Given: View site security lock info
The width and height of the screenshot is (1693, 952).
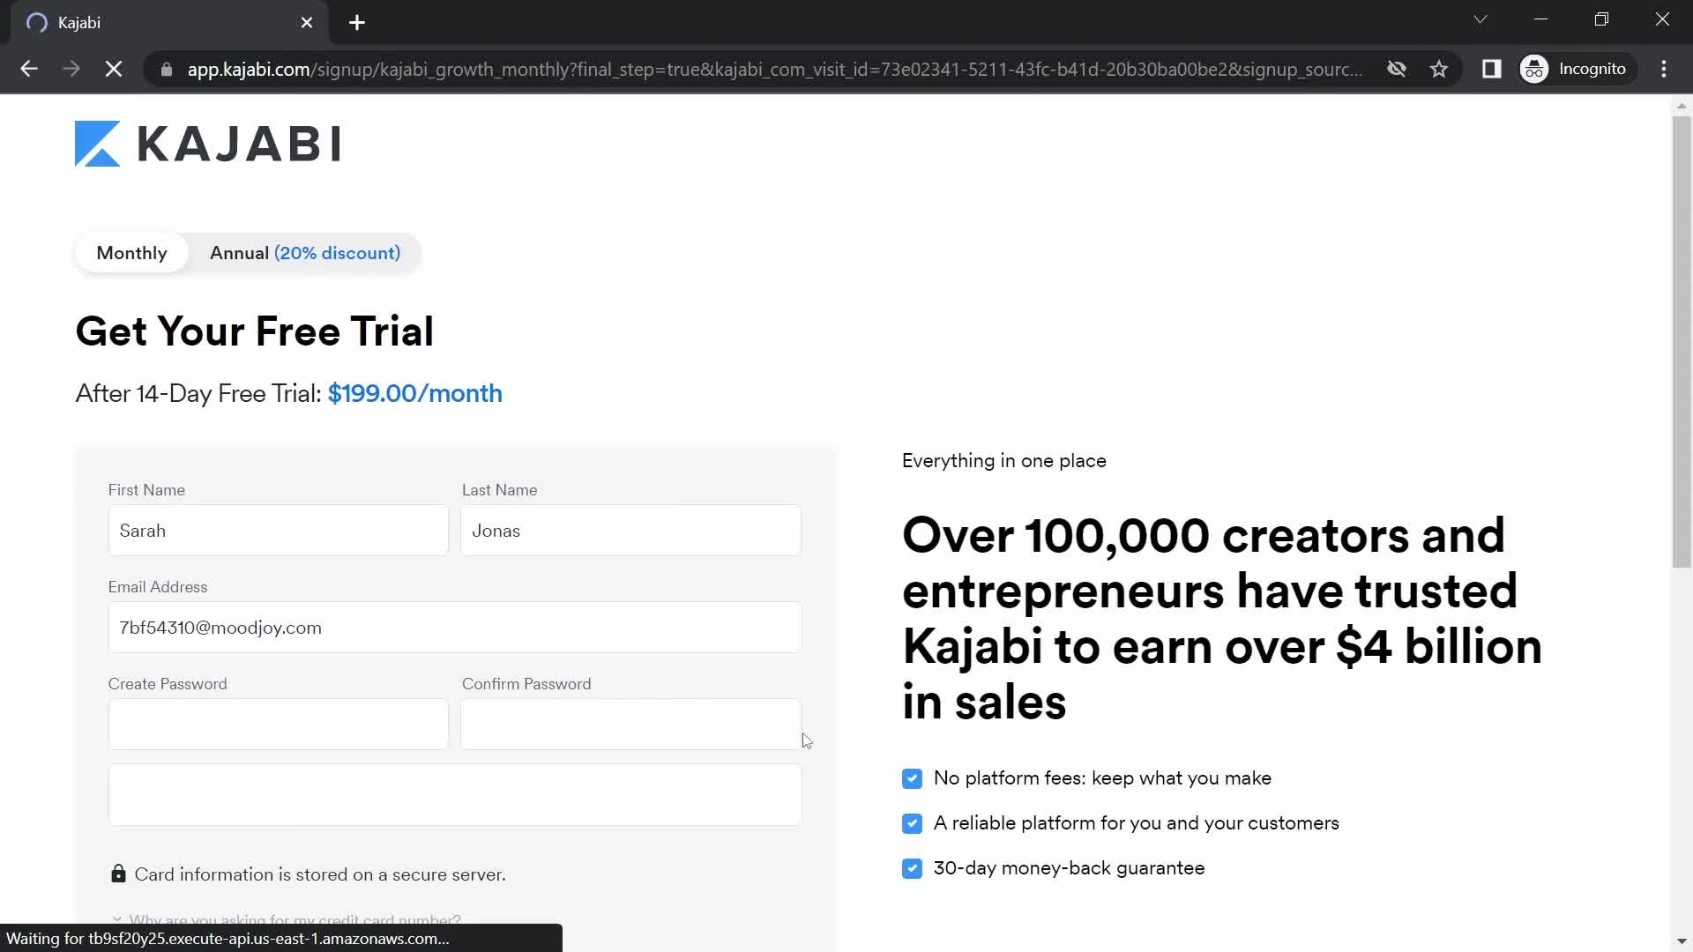Looking at the screenshot, I should (x=167, y=69).
